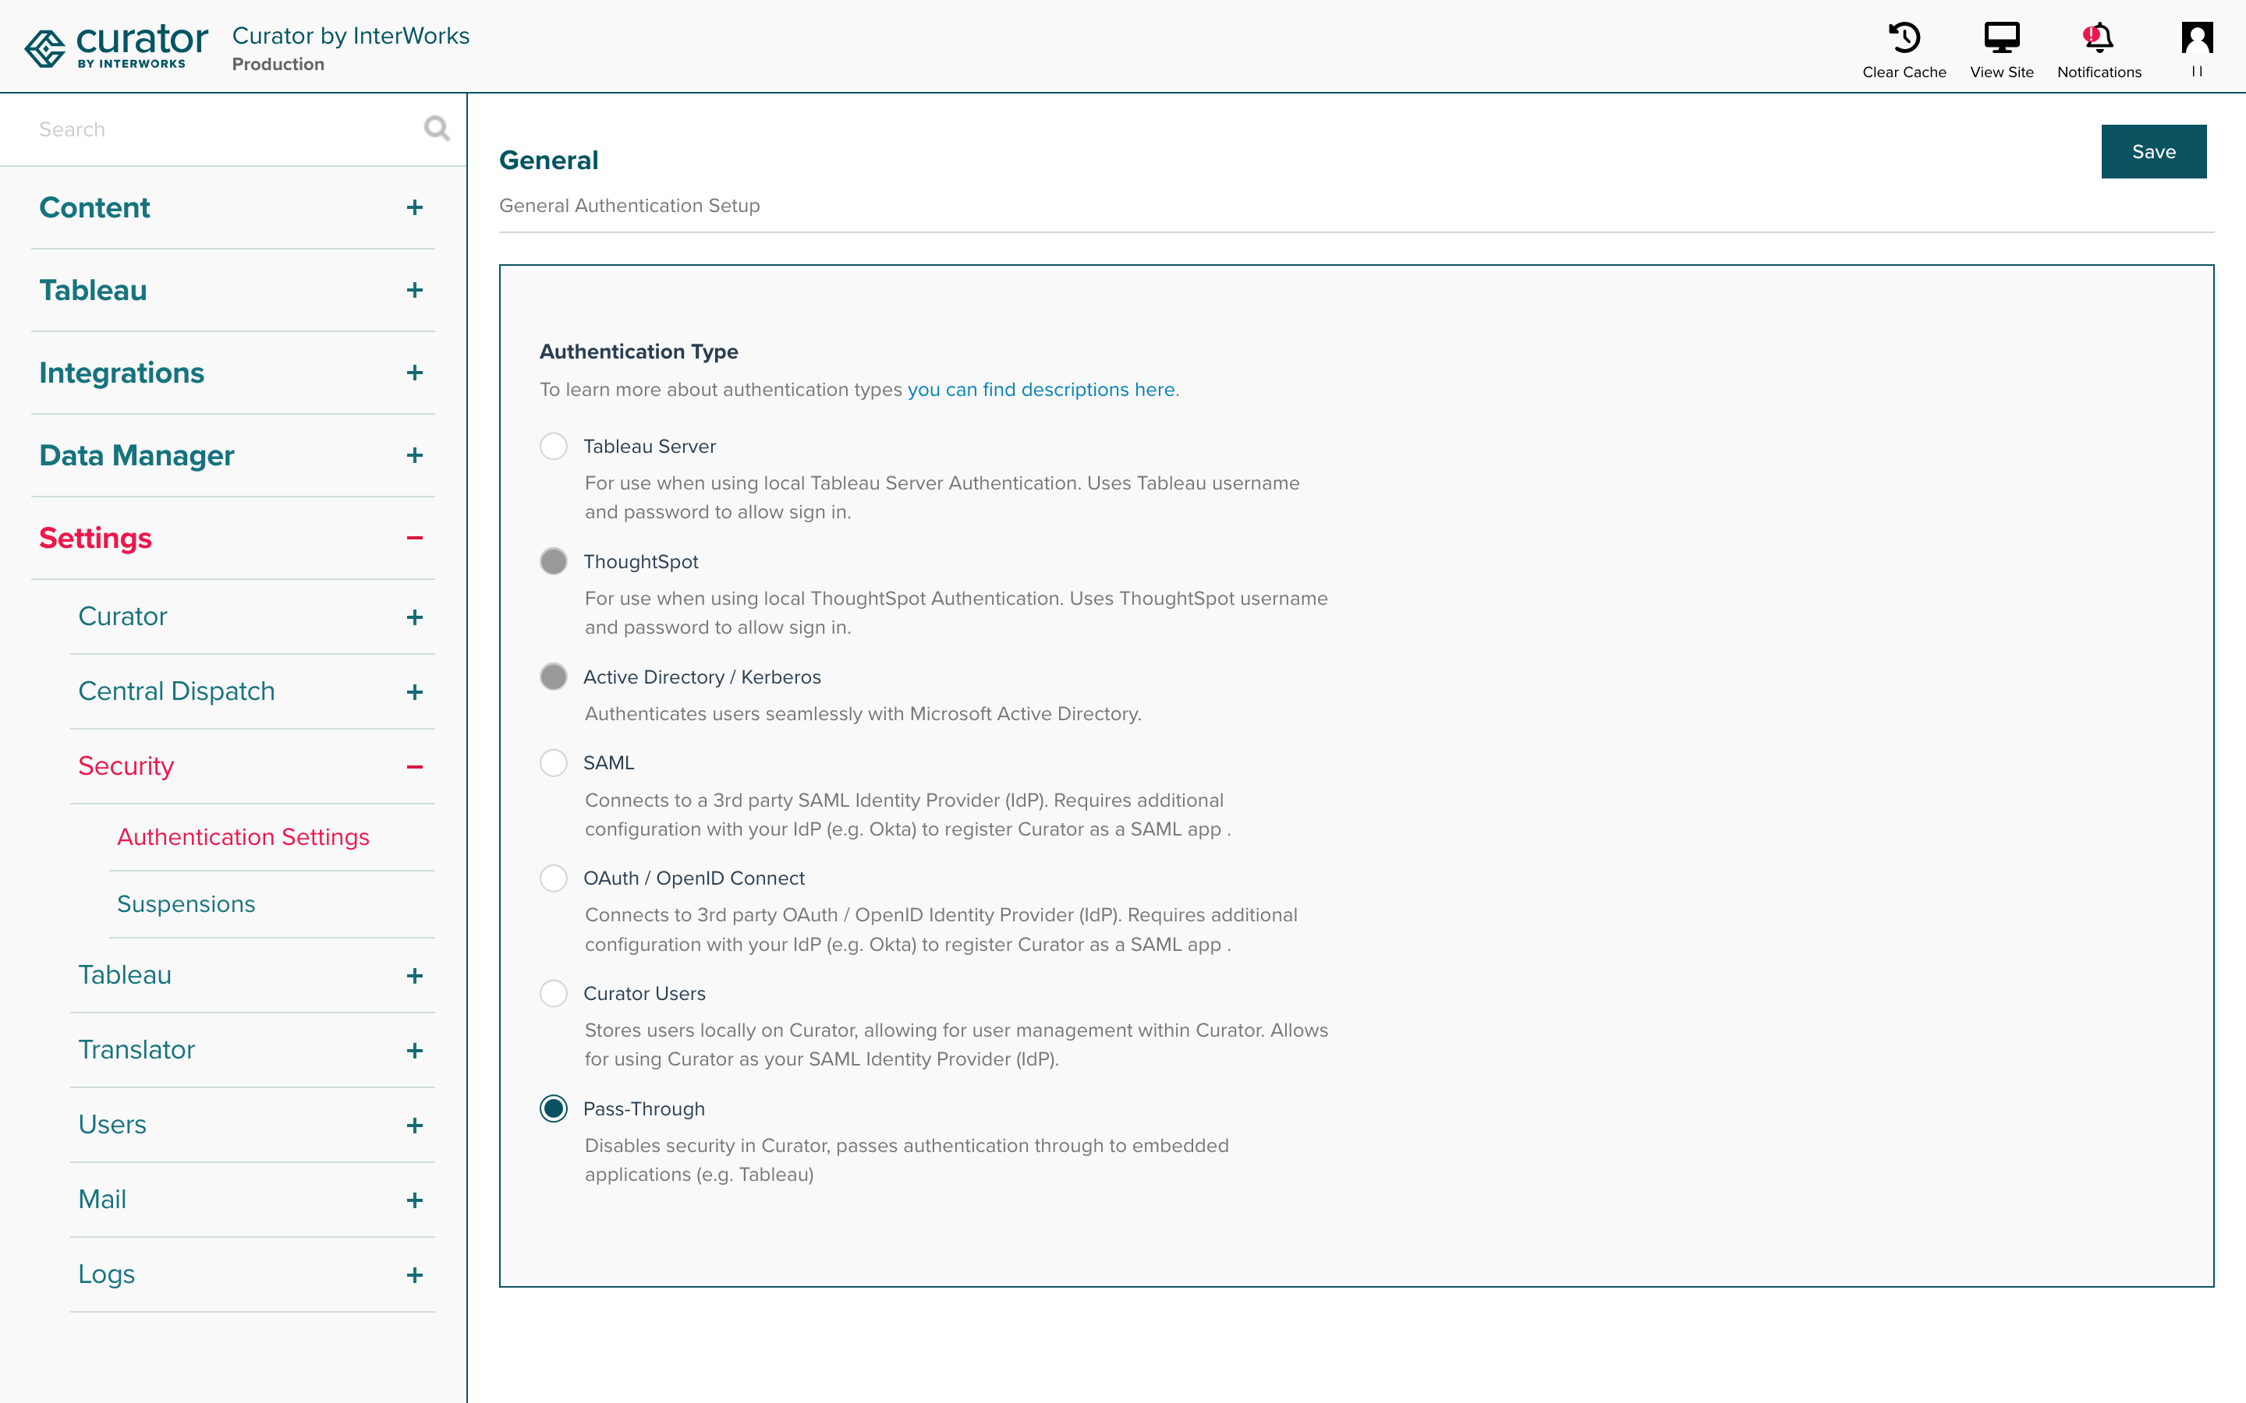The width and height of the screenshot is (2246, 1403).
Task: Click the Clear Cache icon
Action: pyautogui.click(x=1904, y=38)
